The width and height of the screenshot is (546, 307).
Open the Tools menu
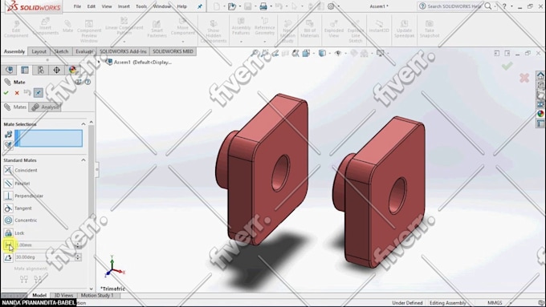point(141,6)
